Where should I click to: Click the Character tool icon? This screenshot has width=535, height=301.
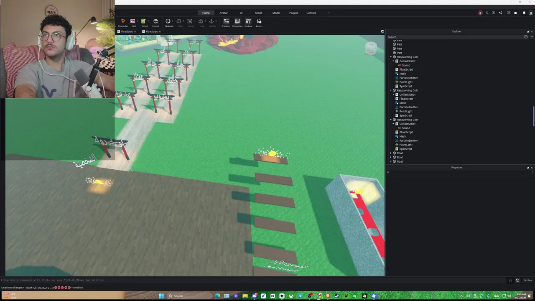pos(123,21)
